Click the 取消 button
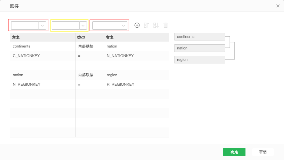This screenshot has height=160, width=284. [263, 152]
